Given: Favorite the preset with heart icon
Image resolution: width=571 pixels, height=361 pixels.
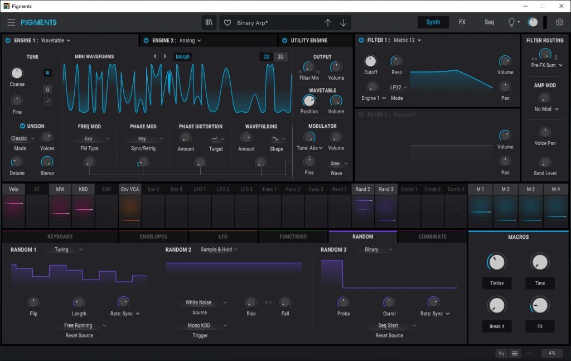Looking at the screenshot, I should click(x=228, y=22).
